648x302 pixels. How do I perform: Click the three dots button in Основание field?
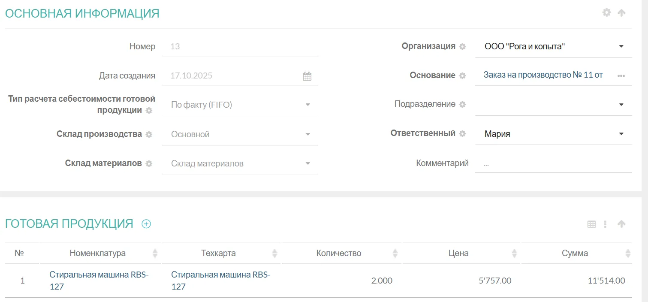click(x=621, y=76)
